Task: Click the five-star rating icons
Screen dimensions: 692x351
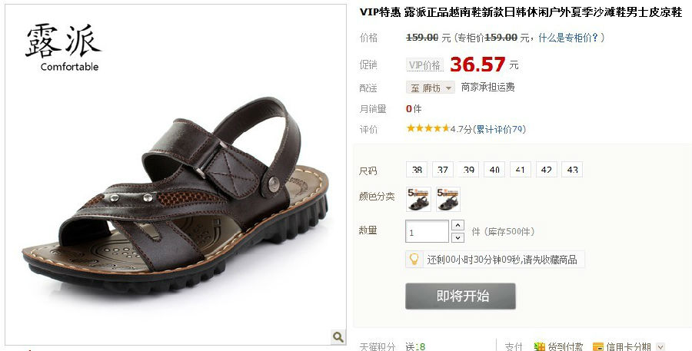Action: (x=428, y=128)
